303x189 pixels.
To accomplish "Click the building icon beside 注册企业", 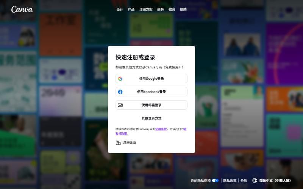I will [x=118, y=143].
